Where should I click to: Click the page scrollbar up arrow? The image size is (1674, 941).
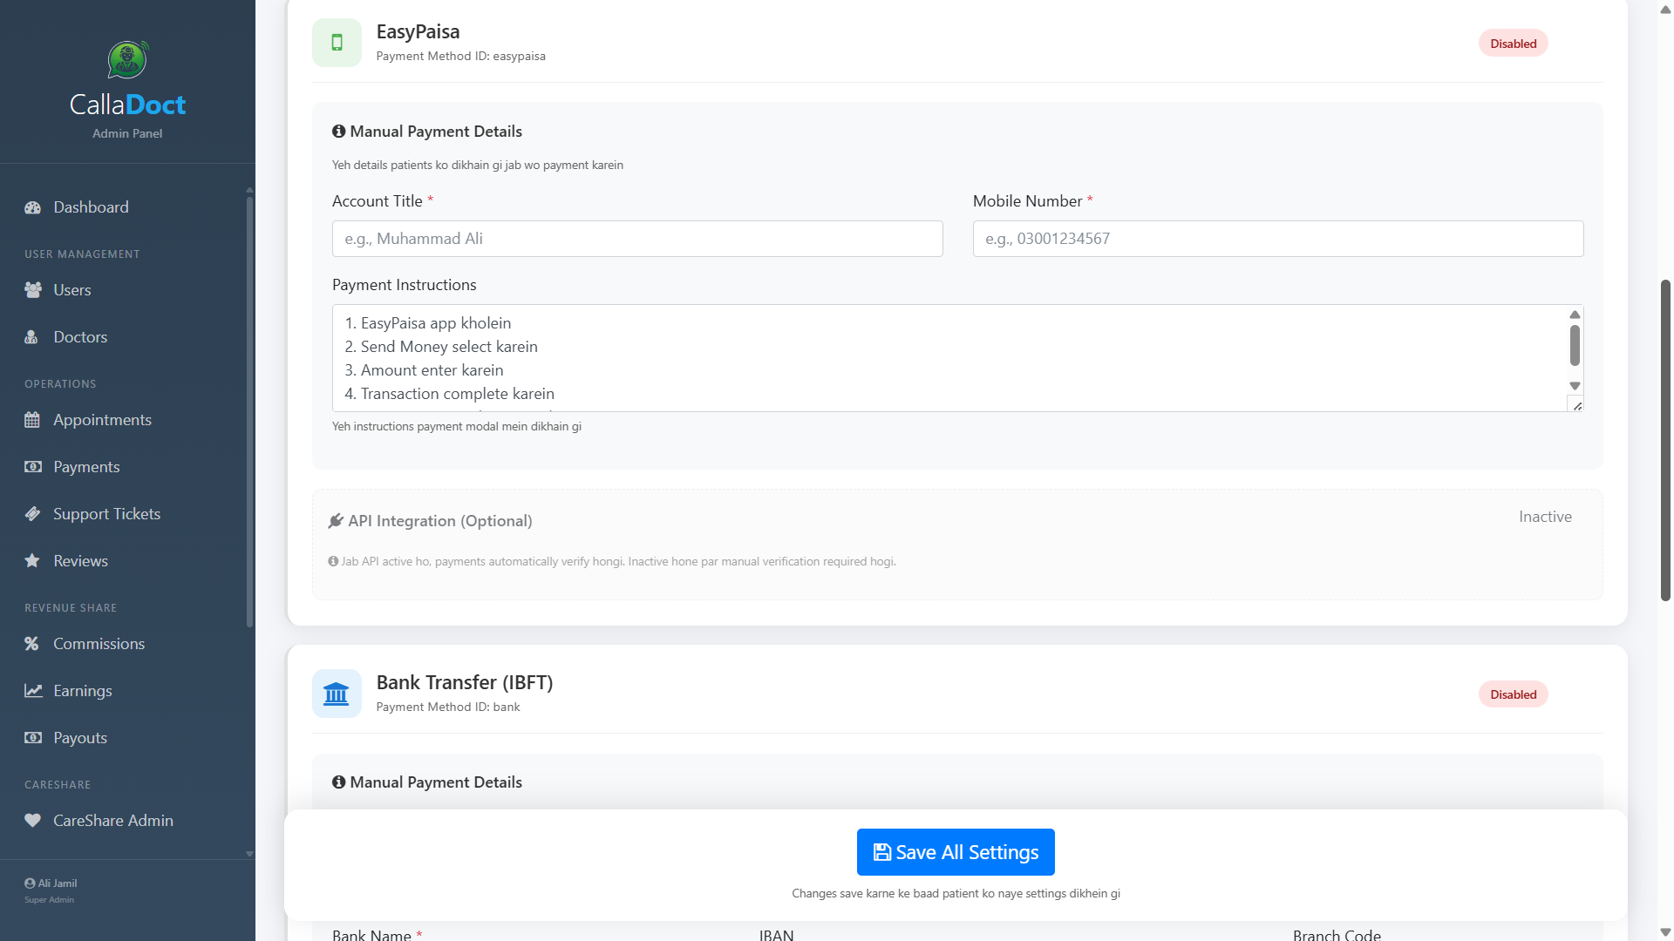(x=1665, y=9)
